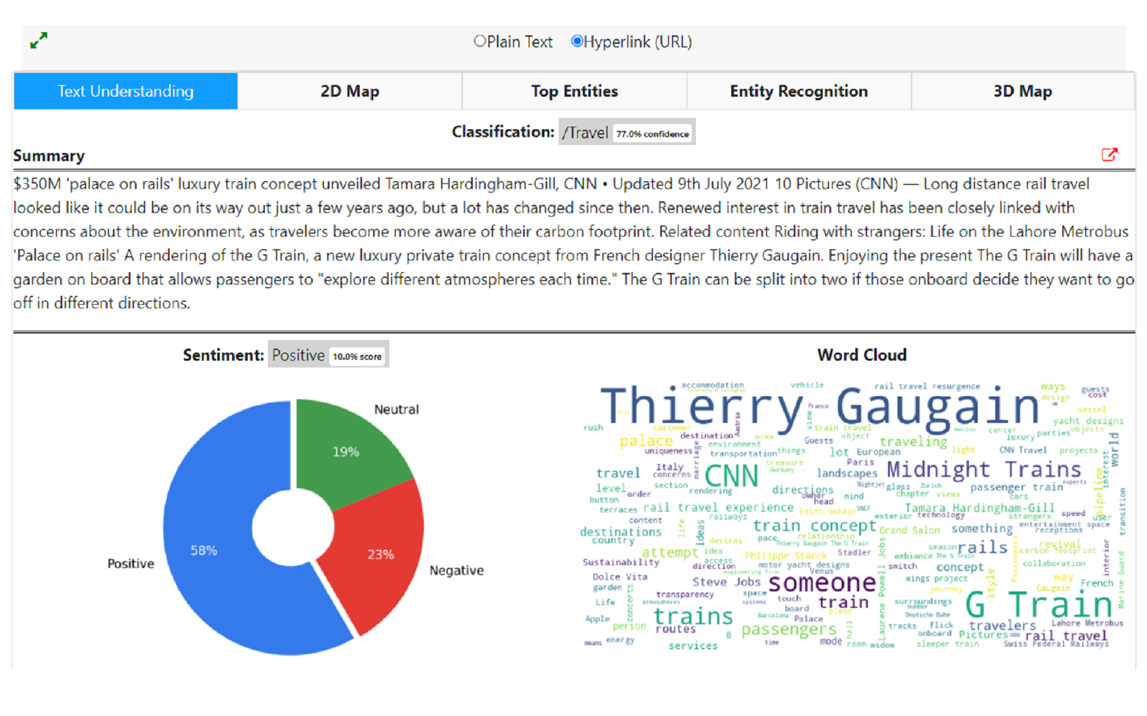Select the Plain Text radio button
Viewport: 1147px width, 716px height.
(480, 41)
